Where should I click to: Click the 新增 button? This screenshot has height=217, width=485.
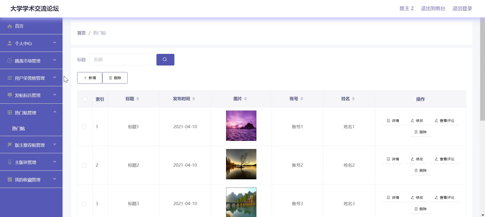point(90,78)
